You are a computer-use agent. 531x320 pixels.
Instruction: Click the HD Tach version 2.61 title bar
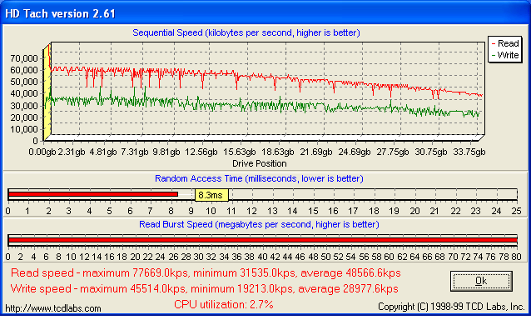pyautogui.click(x=265, y=13)
